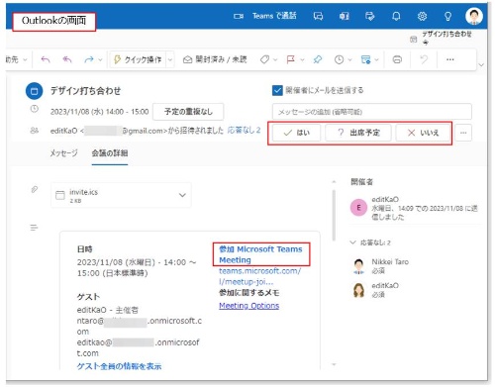Click the calendar-add icon in the toolbar

click(x=365, y=59)
